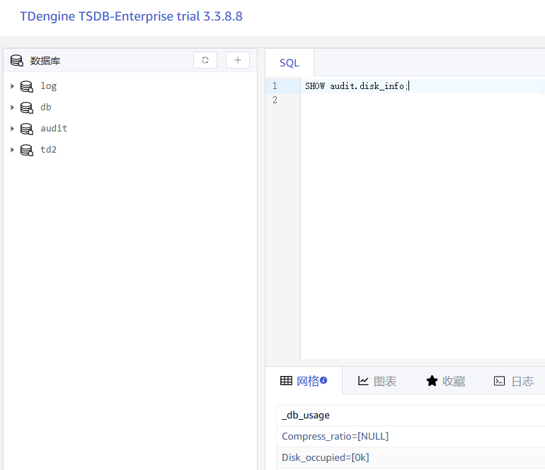This screenshot has height=470, width=545.
Task: Click the audit database icon
Action: click(x=27, y=129)
